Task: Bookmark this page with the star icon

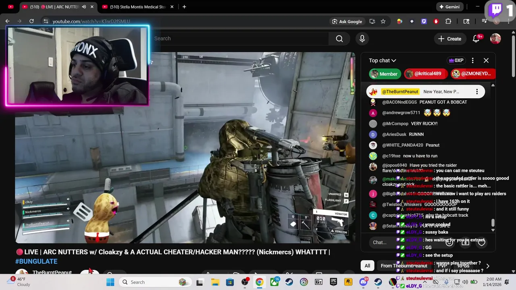Action: click(x=383, y=21)
